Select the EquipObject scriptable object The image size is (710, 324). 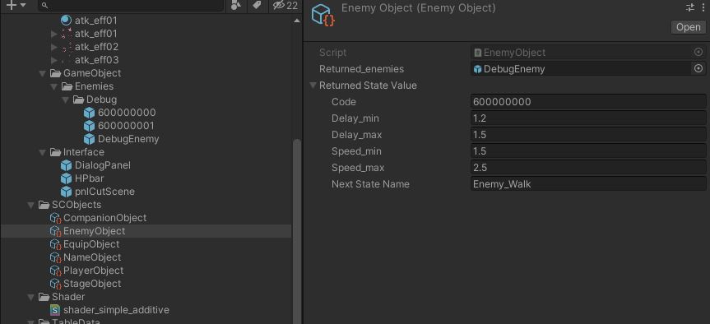click(85, 244)
